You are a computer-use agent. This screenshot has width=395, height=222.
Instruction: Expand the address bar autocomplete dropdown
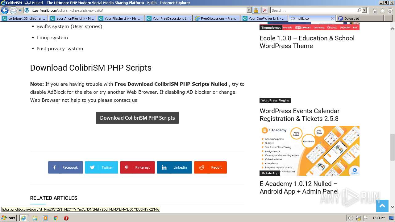pos(249,10)
